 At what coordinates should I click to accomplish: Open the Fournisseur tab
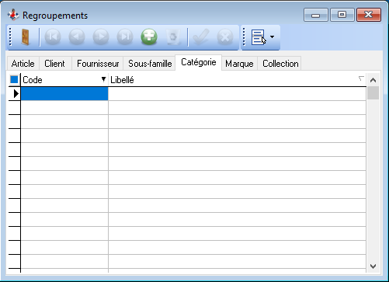coord(98,64)
